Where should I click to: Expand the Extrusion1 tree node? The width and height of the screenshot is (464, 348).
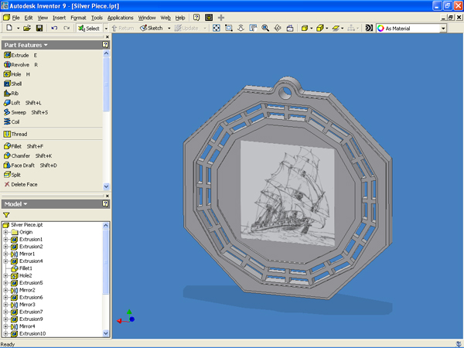click(x=5, y=239)
